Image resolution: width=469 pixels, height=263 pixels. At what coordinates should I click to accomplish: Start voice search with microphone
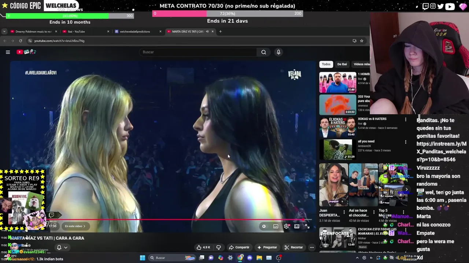278,52
